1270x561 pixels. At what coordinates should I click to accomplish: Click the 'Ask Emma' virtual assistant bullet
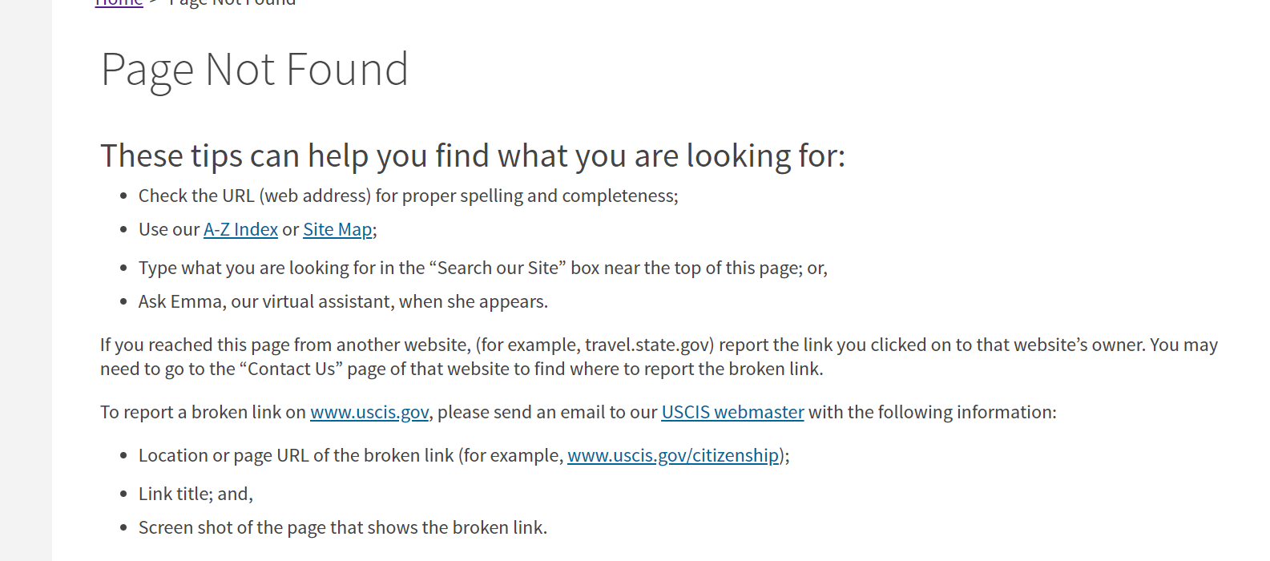click(x=343, y=302)
